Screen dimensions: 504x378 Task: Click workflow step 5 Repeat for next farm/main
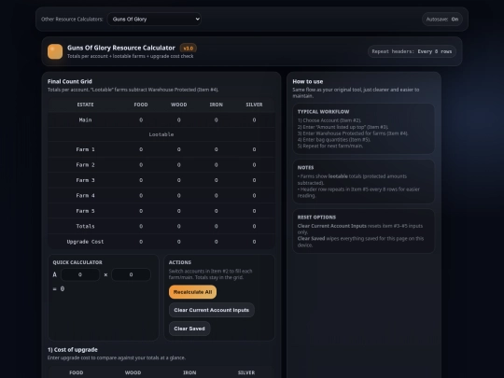[330, 146]
